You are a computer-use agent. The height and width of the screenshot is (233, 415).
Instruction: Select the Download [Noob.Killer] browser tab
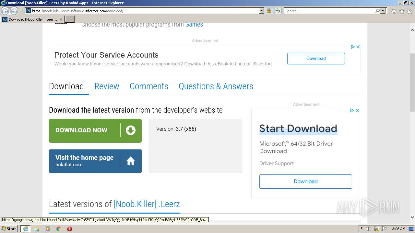pos(32,19)
